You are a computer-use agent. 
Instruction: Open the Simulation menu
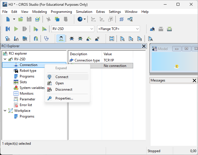click(x=84, y=12)
